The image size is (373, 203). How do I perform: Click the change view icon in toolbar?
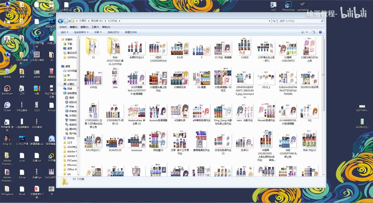click(x=303, y=32)
